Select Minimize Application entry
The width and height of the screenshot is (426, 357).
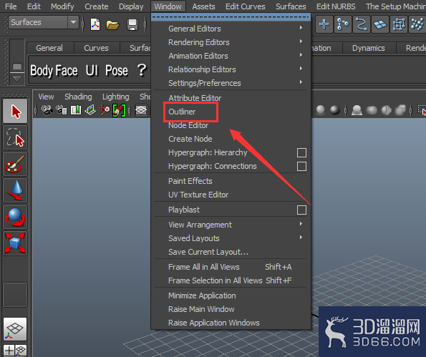click(x=202, y=295)
